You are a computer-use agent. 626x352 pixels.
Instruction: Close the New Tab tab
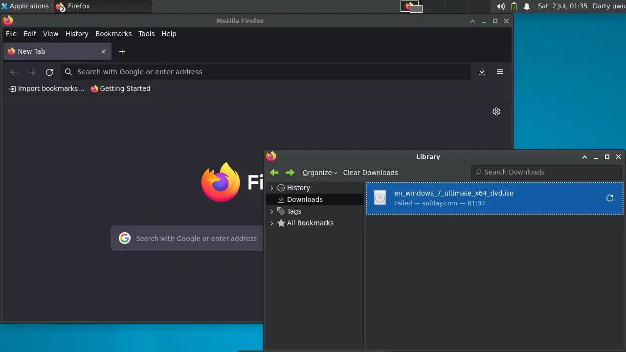coord(104,51)
